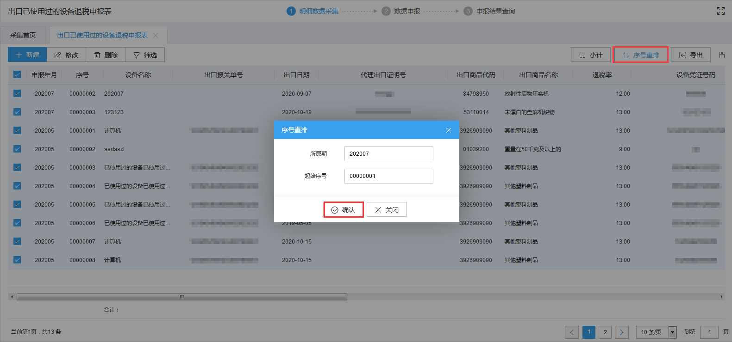Click 代理出口证明号 column header
The width and height of the screenshot is (732, 342).
pyautogui.click(x=383, y=75)
